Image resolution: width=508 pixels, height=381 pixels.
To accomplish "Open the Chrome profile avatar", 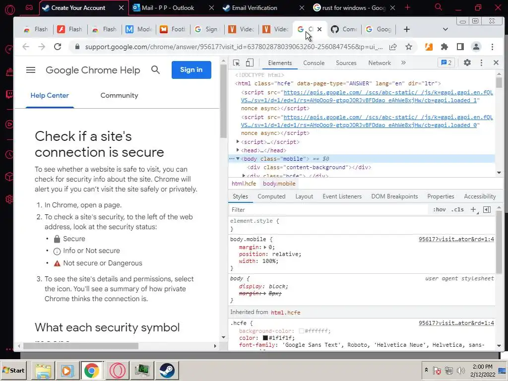I will tap(476, 47).
